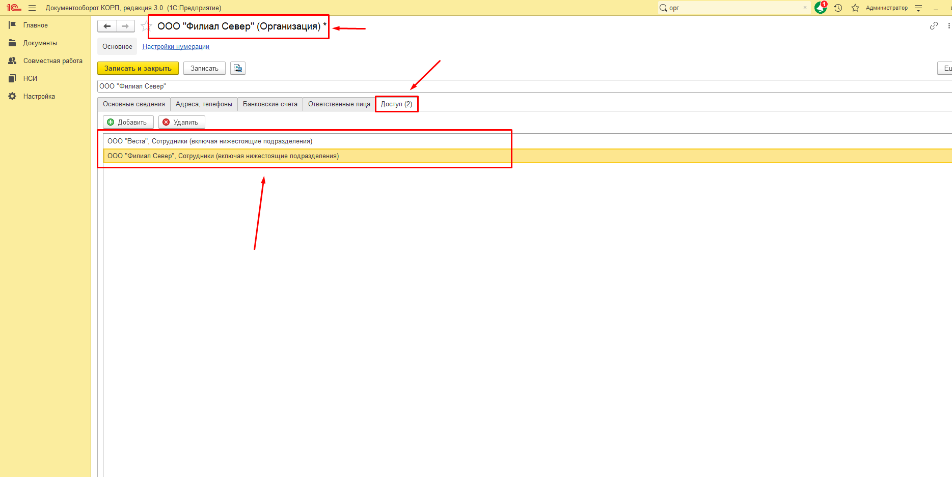Go forward with the right arrow button
This screenshot has height=477, width=952.
(125, 26)
